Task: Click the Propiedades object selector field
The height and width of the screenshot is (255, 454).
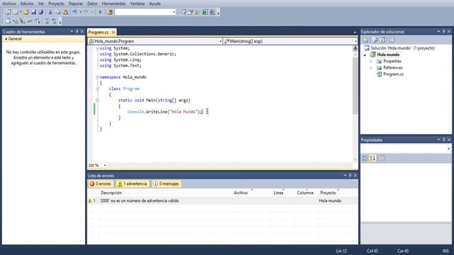Action: coord(406,149)
